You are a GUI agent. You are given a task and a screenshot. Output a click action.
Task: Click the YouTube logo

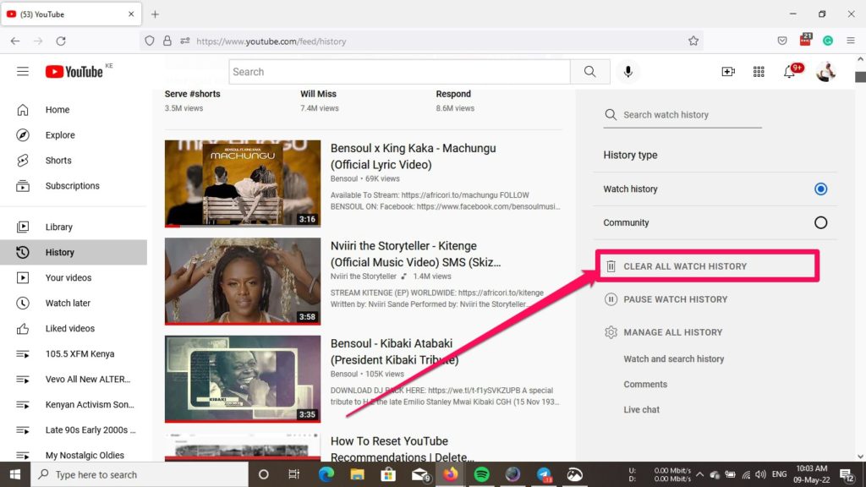tap(74, 72)
